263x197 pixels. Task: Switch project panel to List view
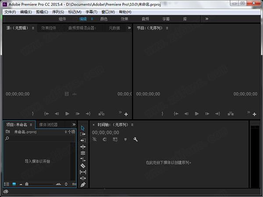point(7,184)
